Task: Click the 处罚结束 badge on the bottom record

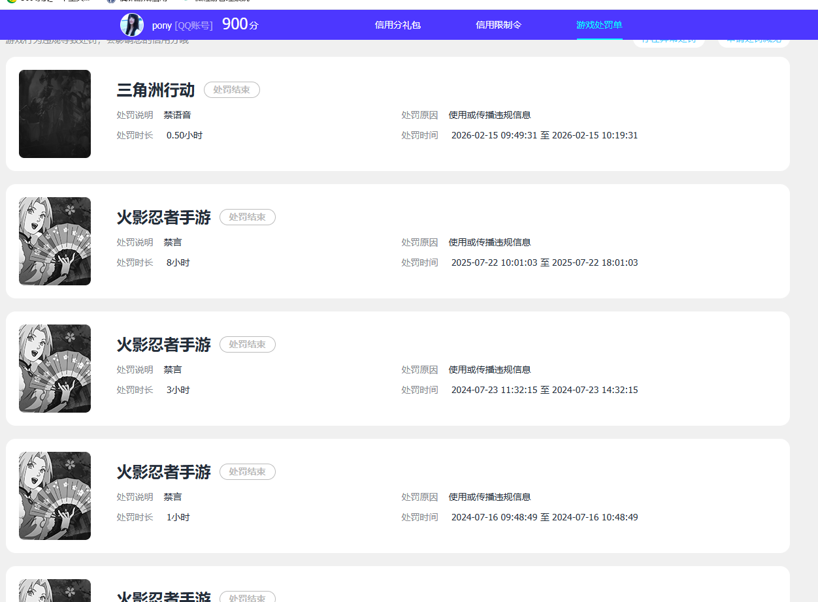Action: pos(247,597)
